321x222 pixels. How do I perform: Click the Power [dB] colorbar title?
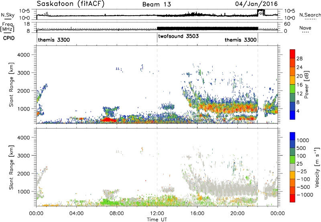[306, 85]
